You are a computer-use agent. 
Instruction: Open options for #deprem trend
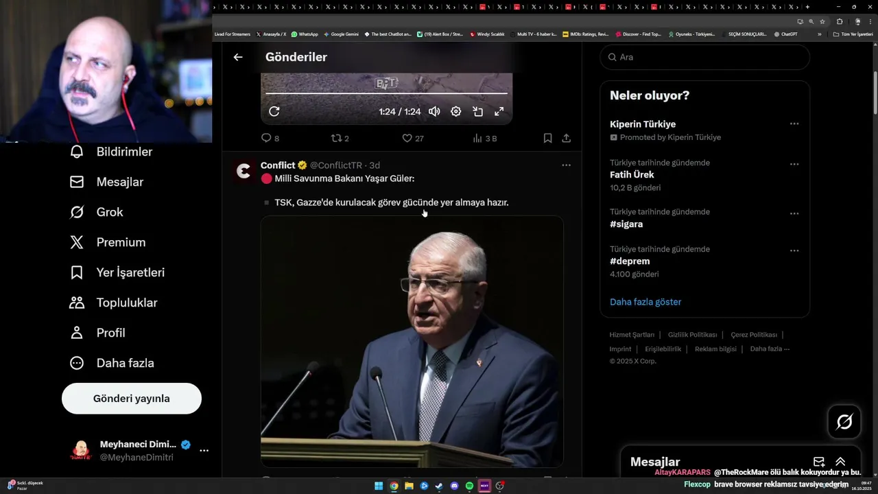[794, 250]
